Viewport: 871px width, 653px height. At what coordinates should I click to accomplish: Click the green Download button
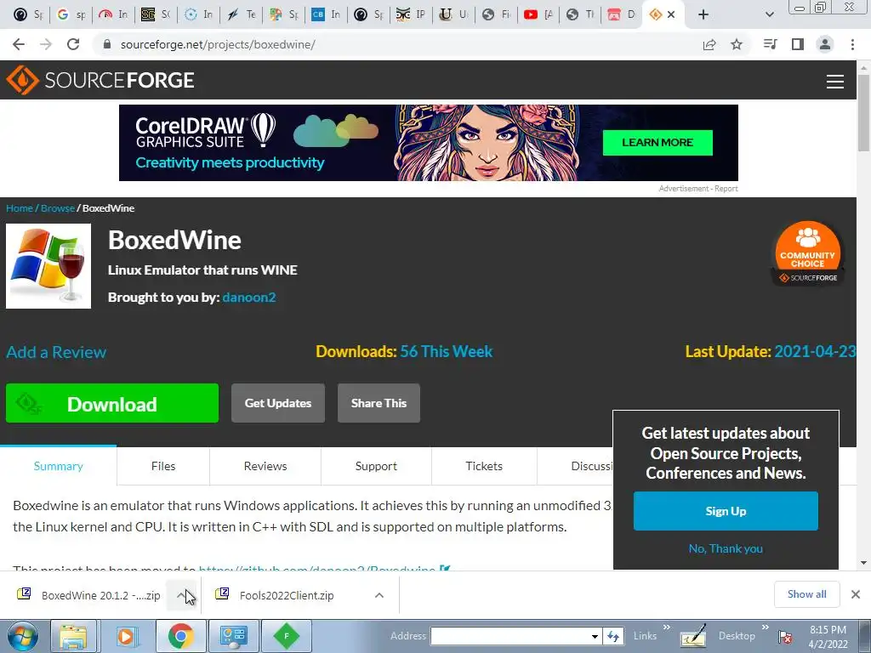[112, 403]
